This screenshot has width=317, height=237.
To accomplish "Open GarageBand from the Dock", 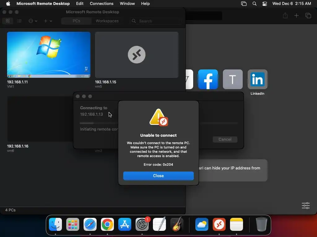I will (177, 224).
